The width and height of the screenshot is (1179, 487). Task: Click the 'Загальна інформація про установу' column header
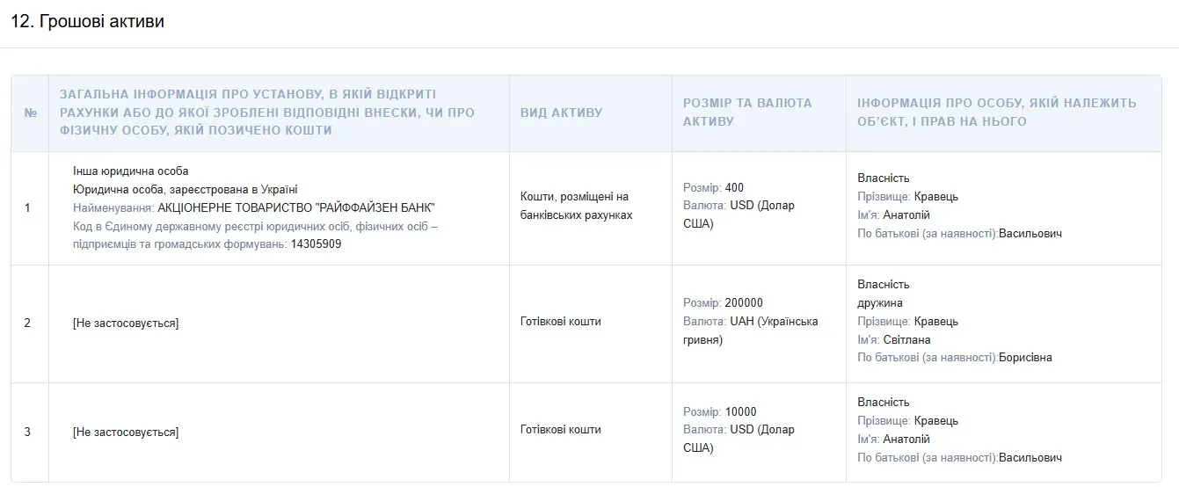pos(267,112)
